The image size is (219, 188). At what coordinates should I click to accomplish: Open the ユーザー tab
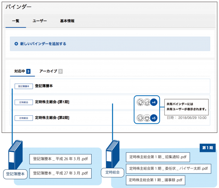tap(40, 21)
